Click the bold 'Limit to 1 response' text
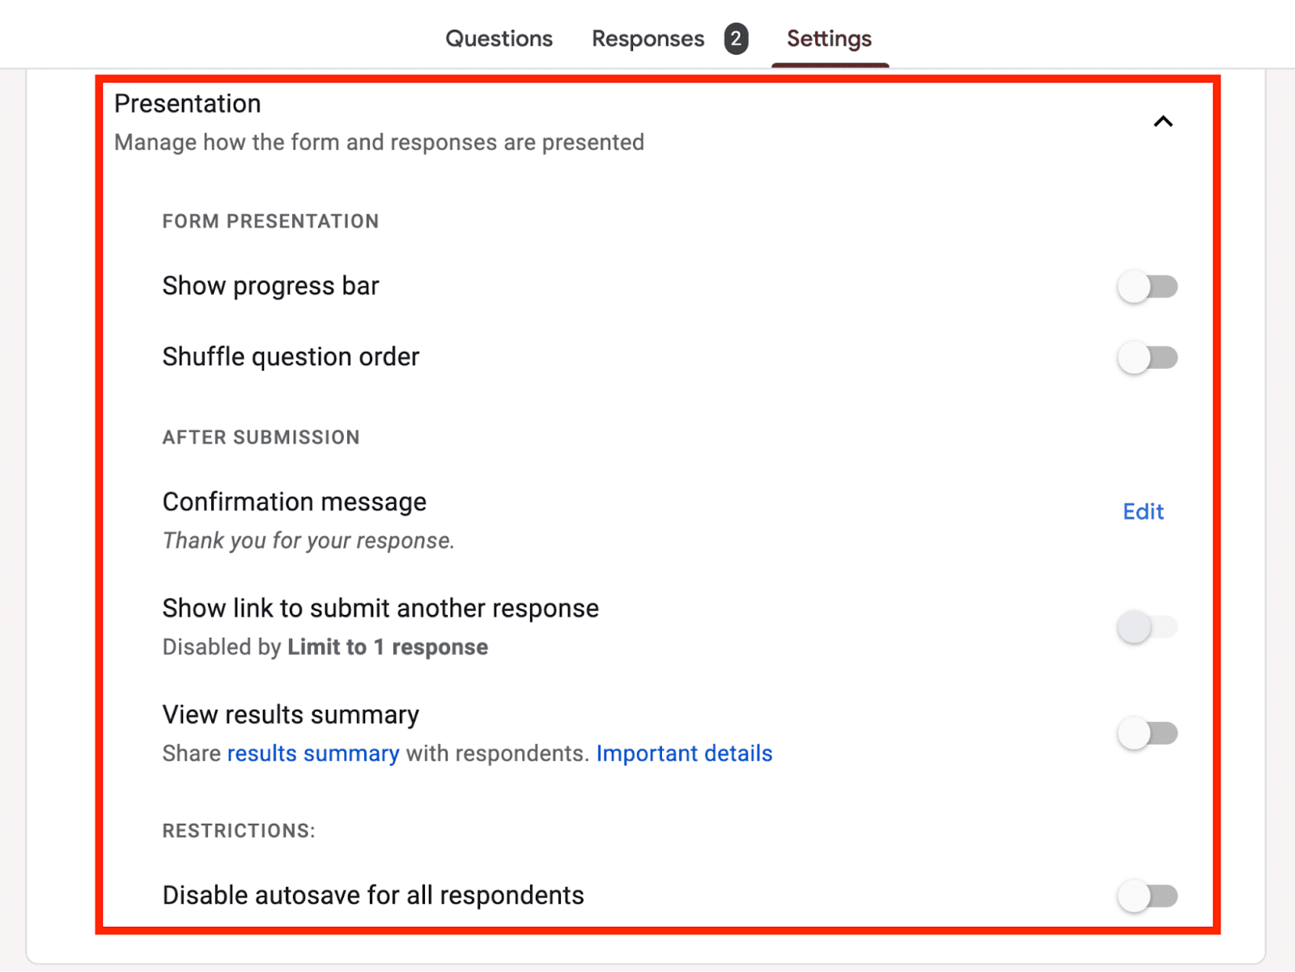The height and width of the screenshot is (972, 1295). pyautogui.click(x=388, y=647)
